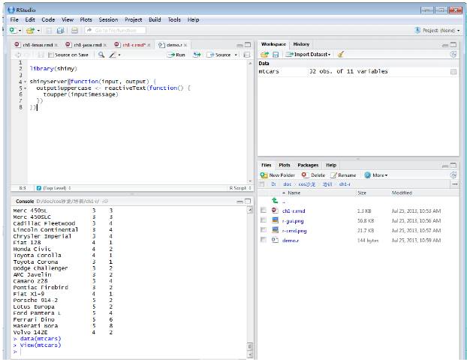
Task: Click the Save Workspace disk icon
Action: [276, 55]
